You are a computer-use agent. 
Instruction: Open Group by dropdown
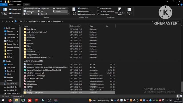pyautogui.click(x=83, y=8)
